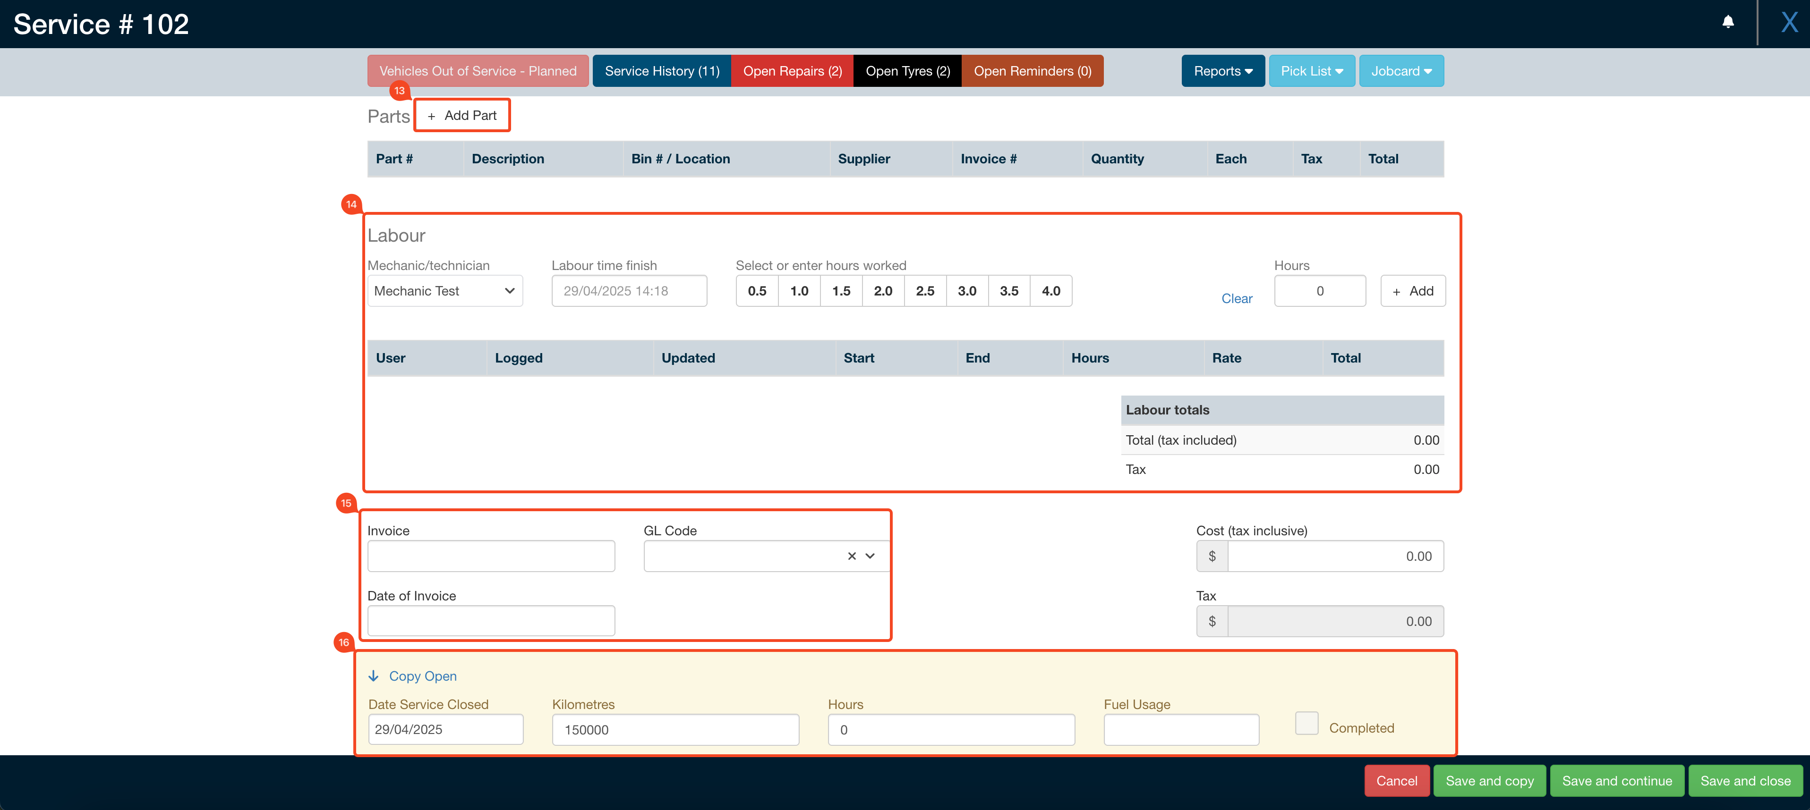
Task: Click the Add labour hours button
Action: pyautogui.click(x=1412, y=291)
